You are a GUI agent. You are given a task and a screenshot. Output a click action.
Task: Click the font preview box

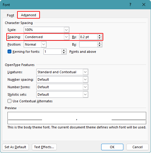pyautogui.click(x=77, y=118)
